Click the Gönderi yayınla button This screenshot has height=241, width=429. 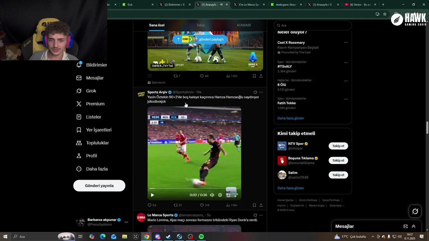pos(99,186)
